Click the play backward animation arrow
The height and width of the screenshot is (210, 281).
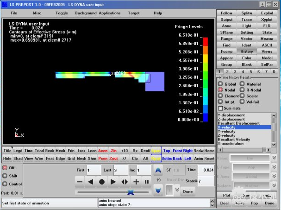click(x=91, y=182)
